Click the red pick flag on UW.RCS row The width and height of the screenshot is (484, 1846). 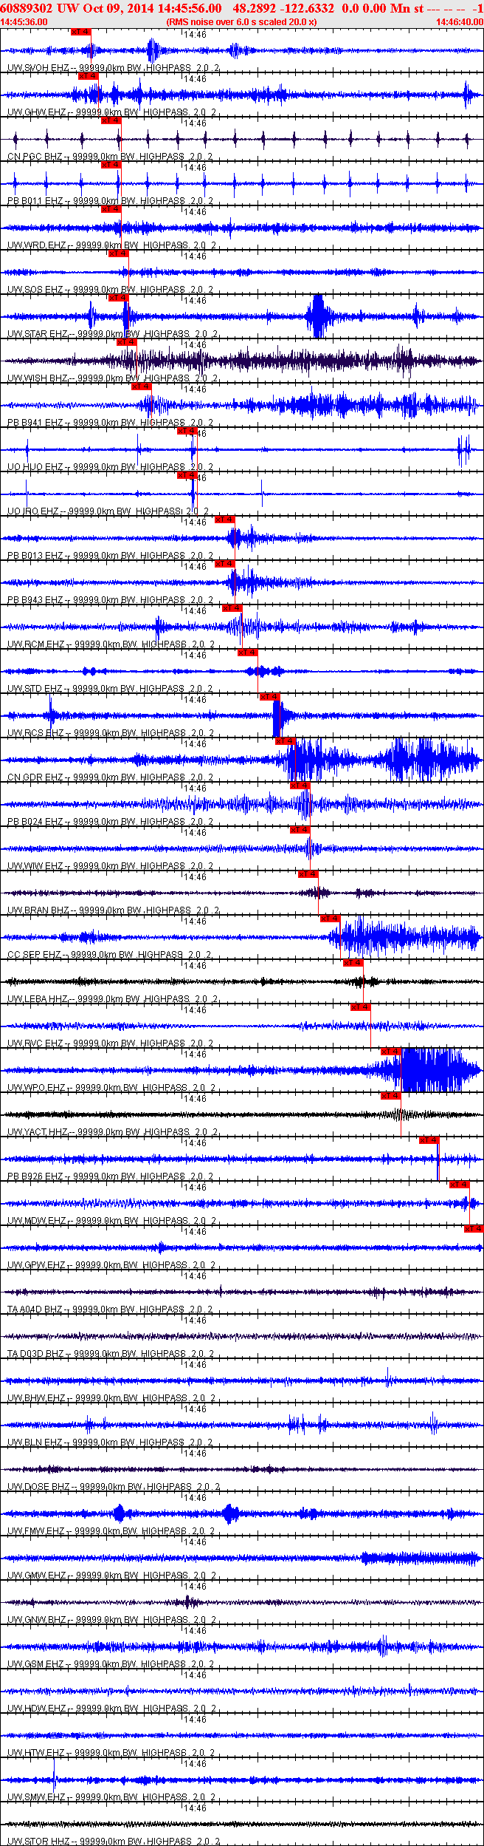pos(270,697)
